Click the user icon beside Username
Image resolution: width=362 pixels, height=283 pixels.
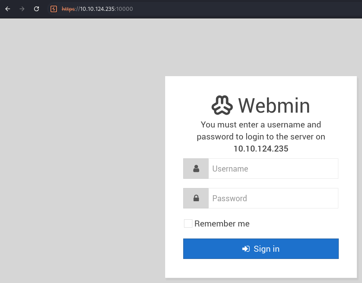coord(196,168)
